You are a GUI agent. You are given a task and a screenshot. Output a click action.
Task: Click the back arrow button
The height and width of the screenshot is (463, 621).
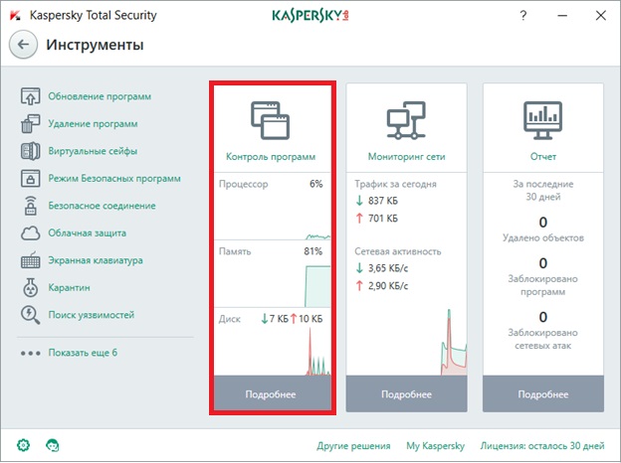[x=23, y=45]
